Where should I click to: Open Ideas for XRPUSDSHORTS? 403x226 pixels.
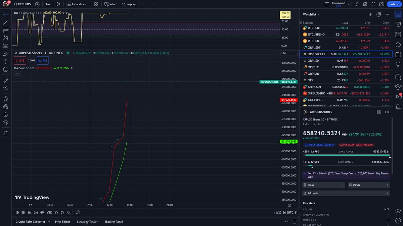pos(324,185)
